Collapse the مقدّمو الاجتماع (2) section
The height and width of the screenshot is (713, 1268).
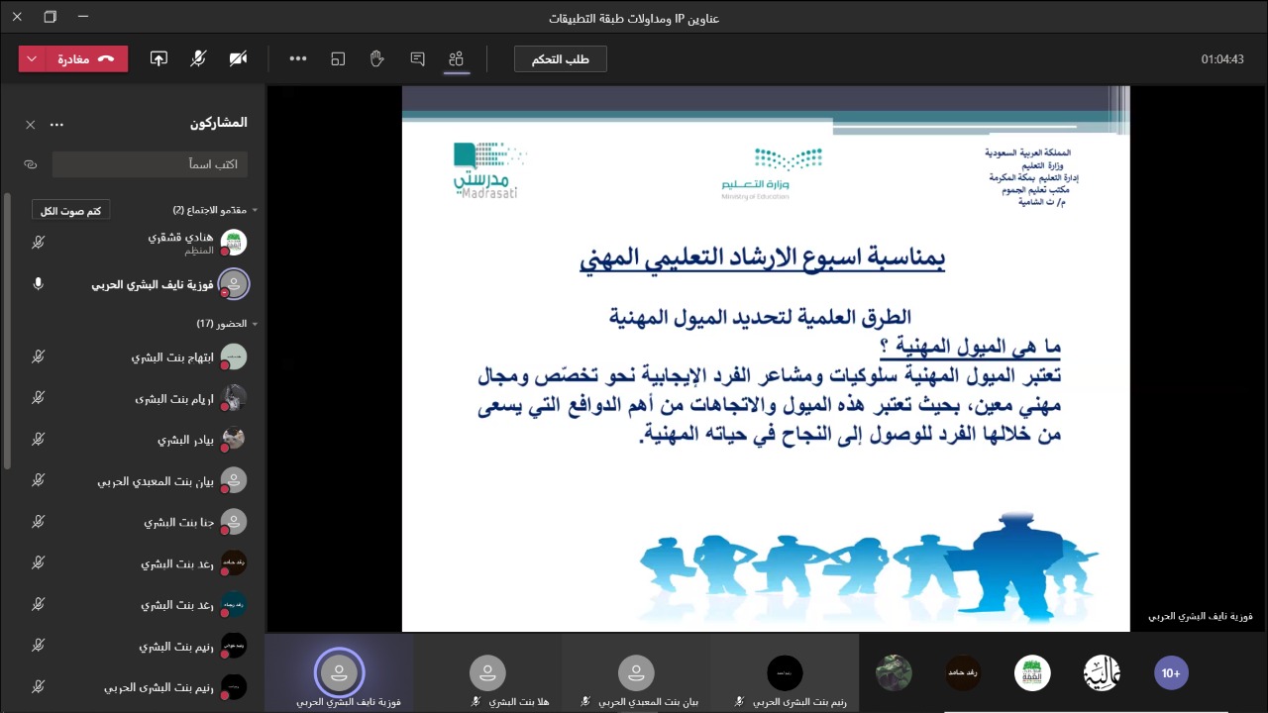click(x=255, y=210)
